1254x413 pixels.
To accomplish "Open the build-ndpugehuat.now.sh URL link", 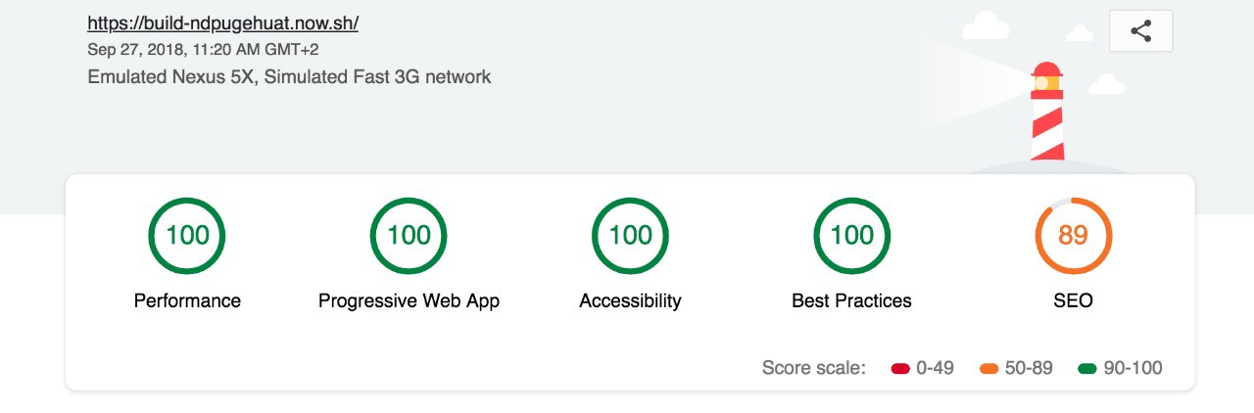I will pos(222,23).
